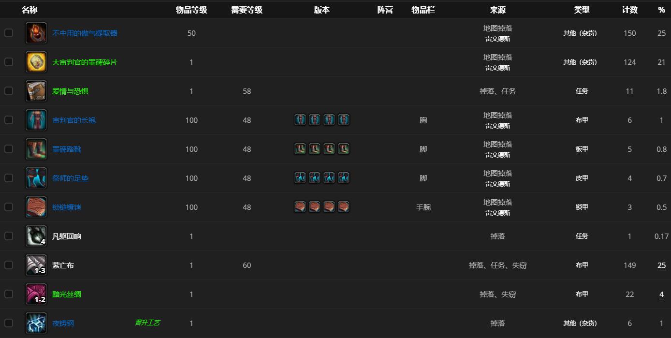The image size is (671, 338).
Task: Open the 大审判官的罪碑碎片 item link
Action: pos(85,62)
